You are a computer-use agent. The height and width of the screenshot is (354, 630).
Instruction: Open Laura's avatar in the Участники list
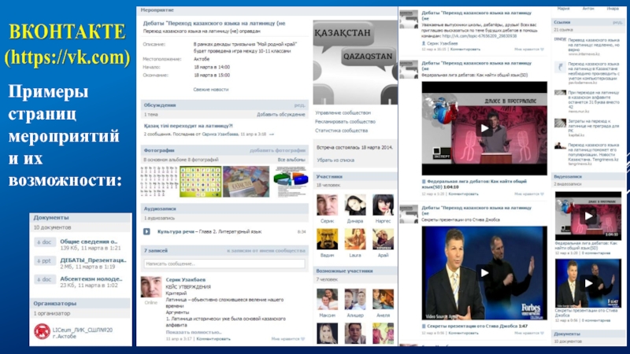[x=355, y=239]
